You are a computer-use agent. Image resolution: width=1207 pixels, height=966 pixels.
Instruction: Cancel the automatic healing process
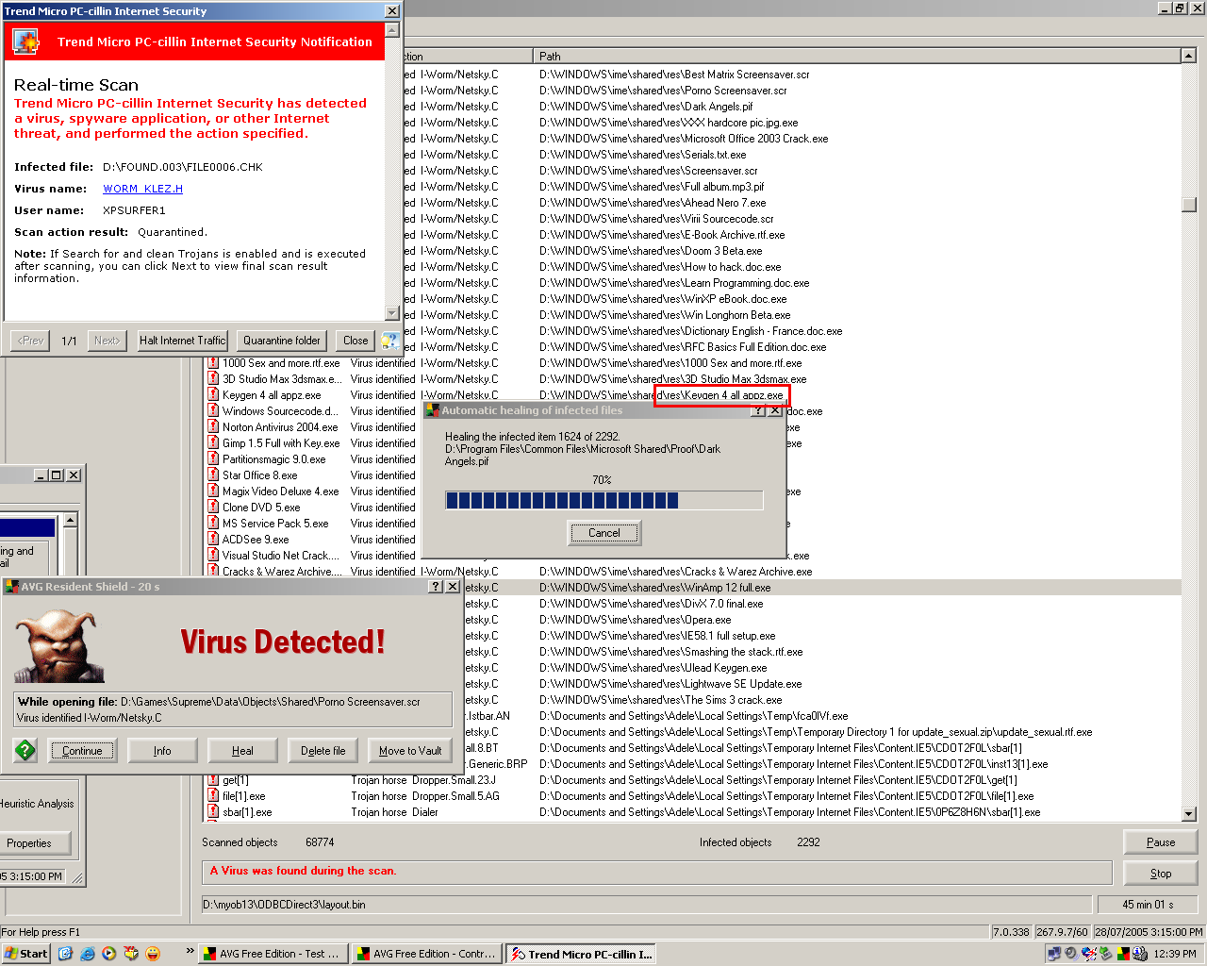(x=604, y=533)
